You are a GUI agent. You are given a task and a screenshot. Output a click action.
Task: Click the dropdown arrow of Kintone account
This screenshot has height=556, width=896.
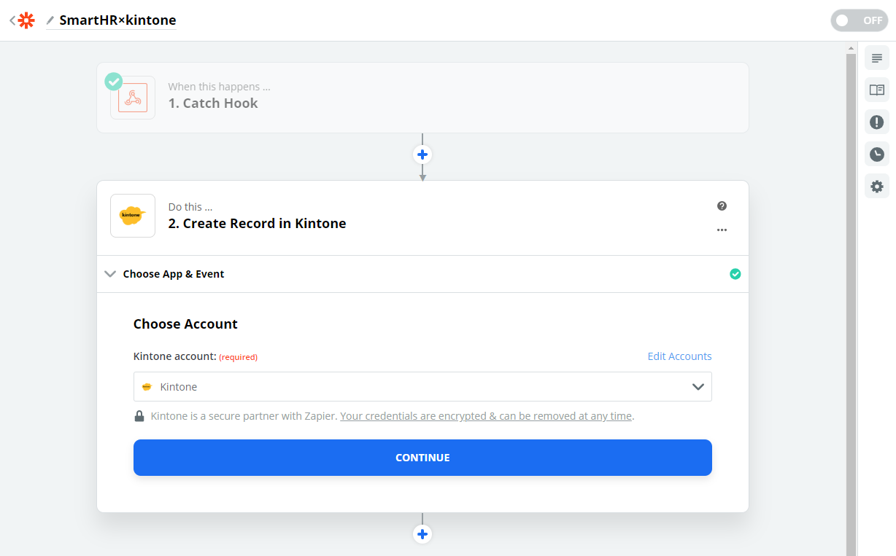point(698,387)
